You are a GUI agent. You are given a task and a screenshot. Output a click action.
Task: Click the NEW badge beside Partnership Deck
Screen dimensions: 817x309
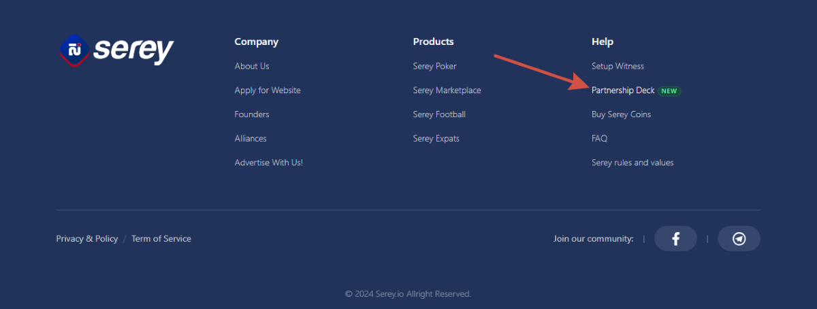coord(669,91)
